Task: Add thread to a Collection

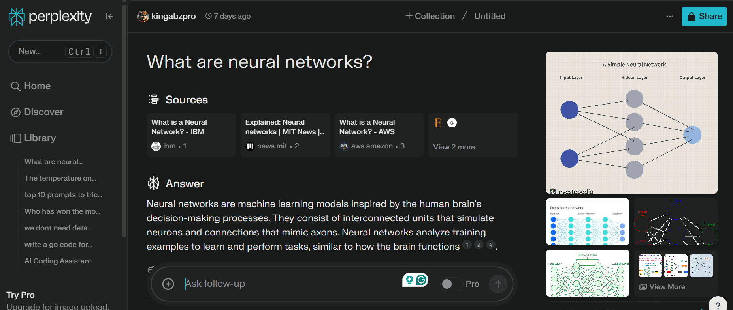Action: [430, 16]
